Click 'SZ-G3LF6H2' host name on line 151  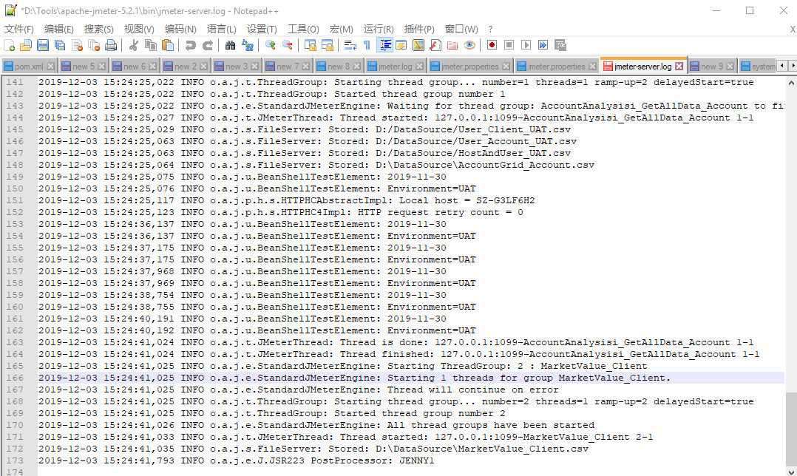click(505, 200)
